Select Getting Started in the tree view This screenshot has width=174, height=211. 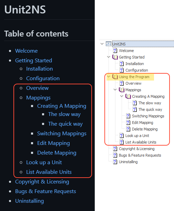pos(132,57)
